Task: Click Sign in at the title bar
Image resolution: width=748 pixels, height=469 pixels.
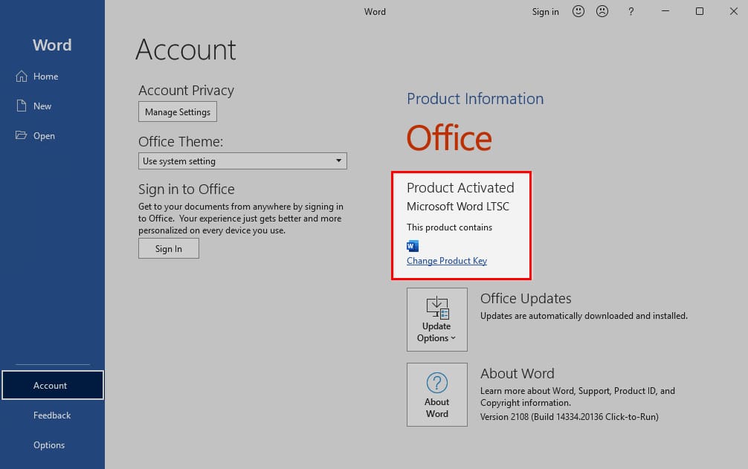Action: pyautogui.click(x=545, y=11)
